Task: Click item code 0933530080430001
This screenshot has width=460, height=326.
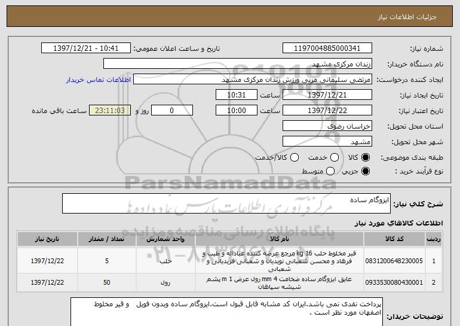Action: (x=394, y=282)
